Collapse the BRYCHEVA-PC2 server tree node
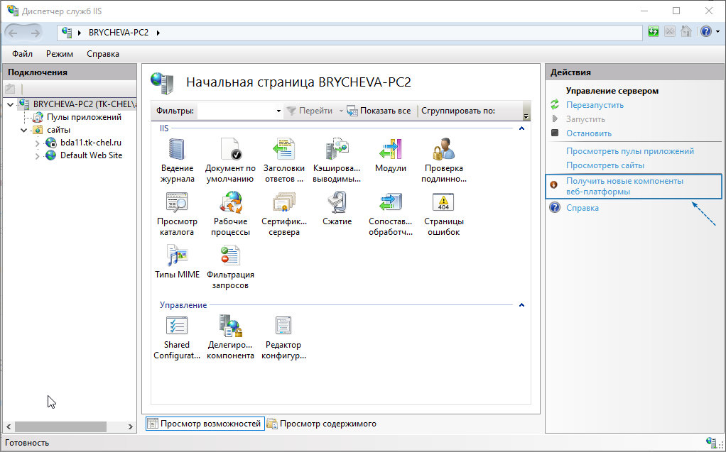 pos(10,104)
